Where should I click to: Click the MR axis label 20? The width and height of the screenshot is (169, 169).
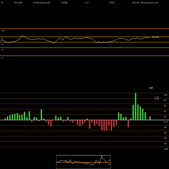pos(165,117)
